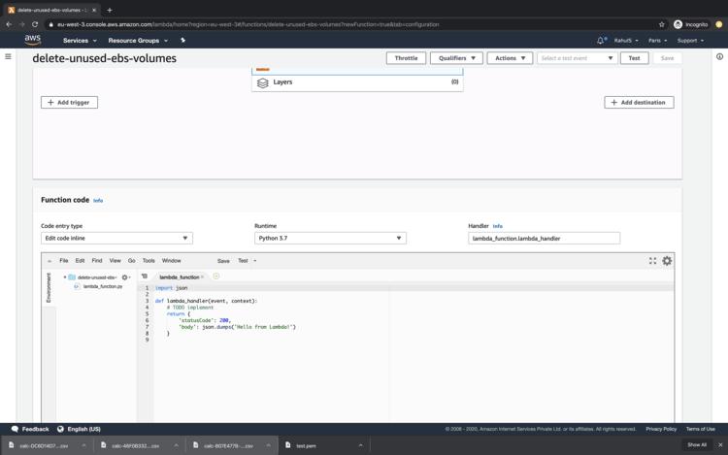Click the environment folder gear icon

[x=125, y=277]
